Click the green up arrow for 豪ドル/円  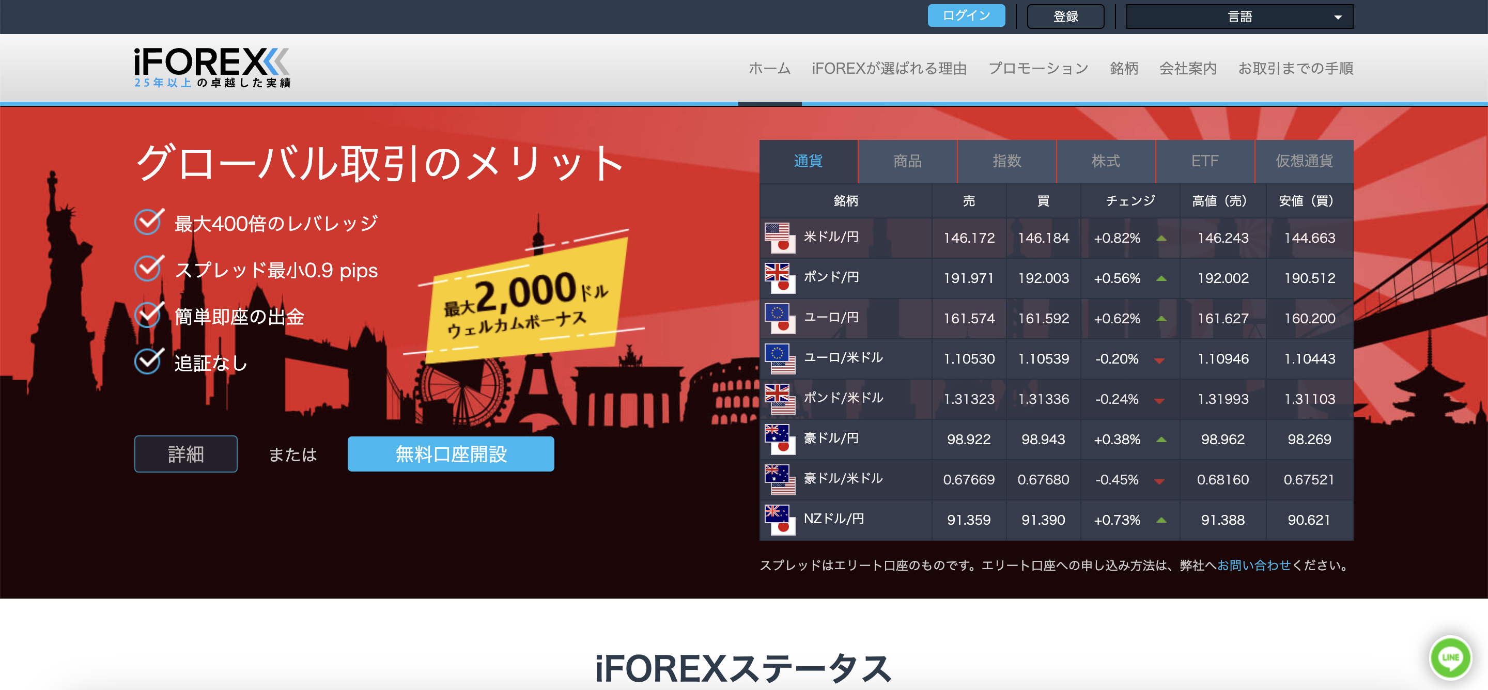point(1161,440)
